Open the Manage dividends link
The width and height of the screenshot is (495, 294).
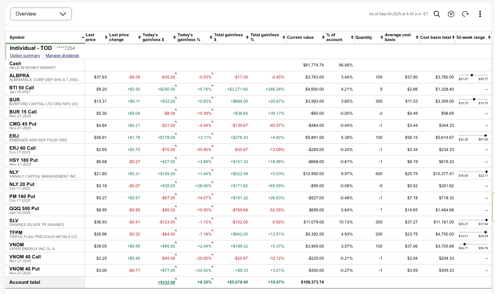coord(62,56)
